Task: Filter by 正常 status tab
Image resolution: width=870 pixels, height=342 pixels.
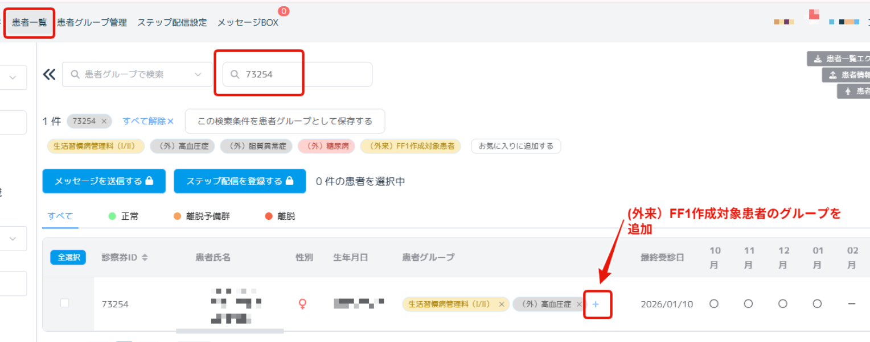Action: 124,216
